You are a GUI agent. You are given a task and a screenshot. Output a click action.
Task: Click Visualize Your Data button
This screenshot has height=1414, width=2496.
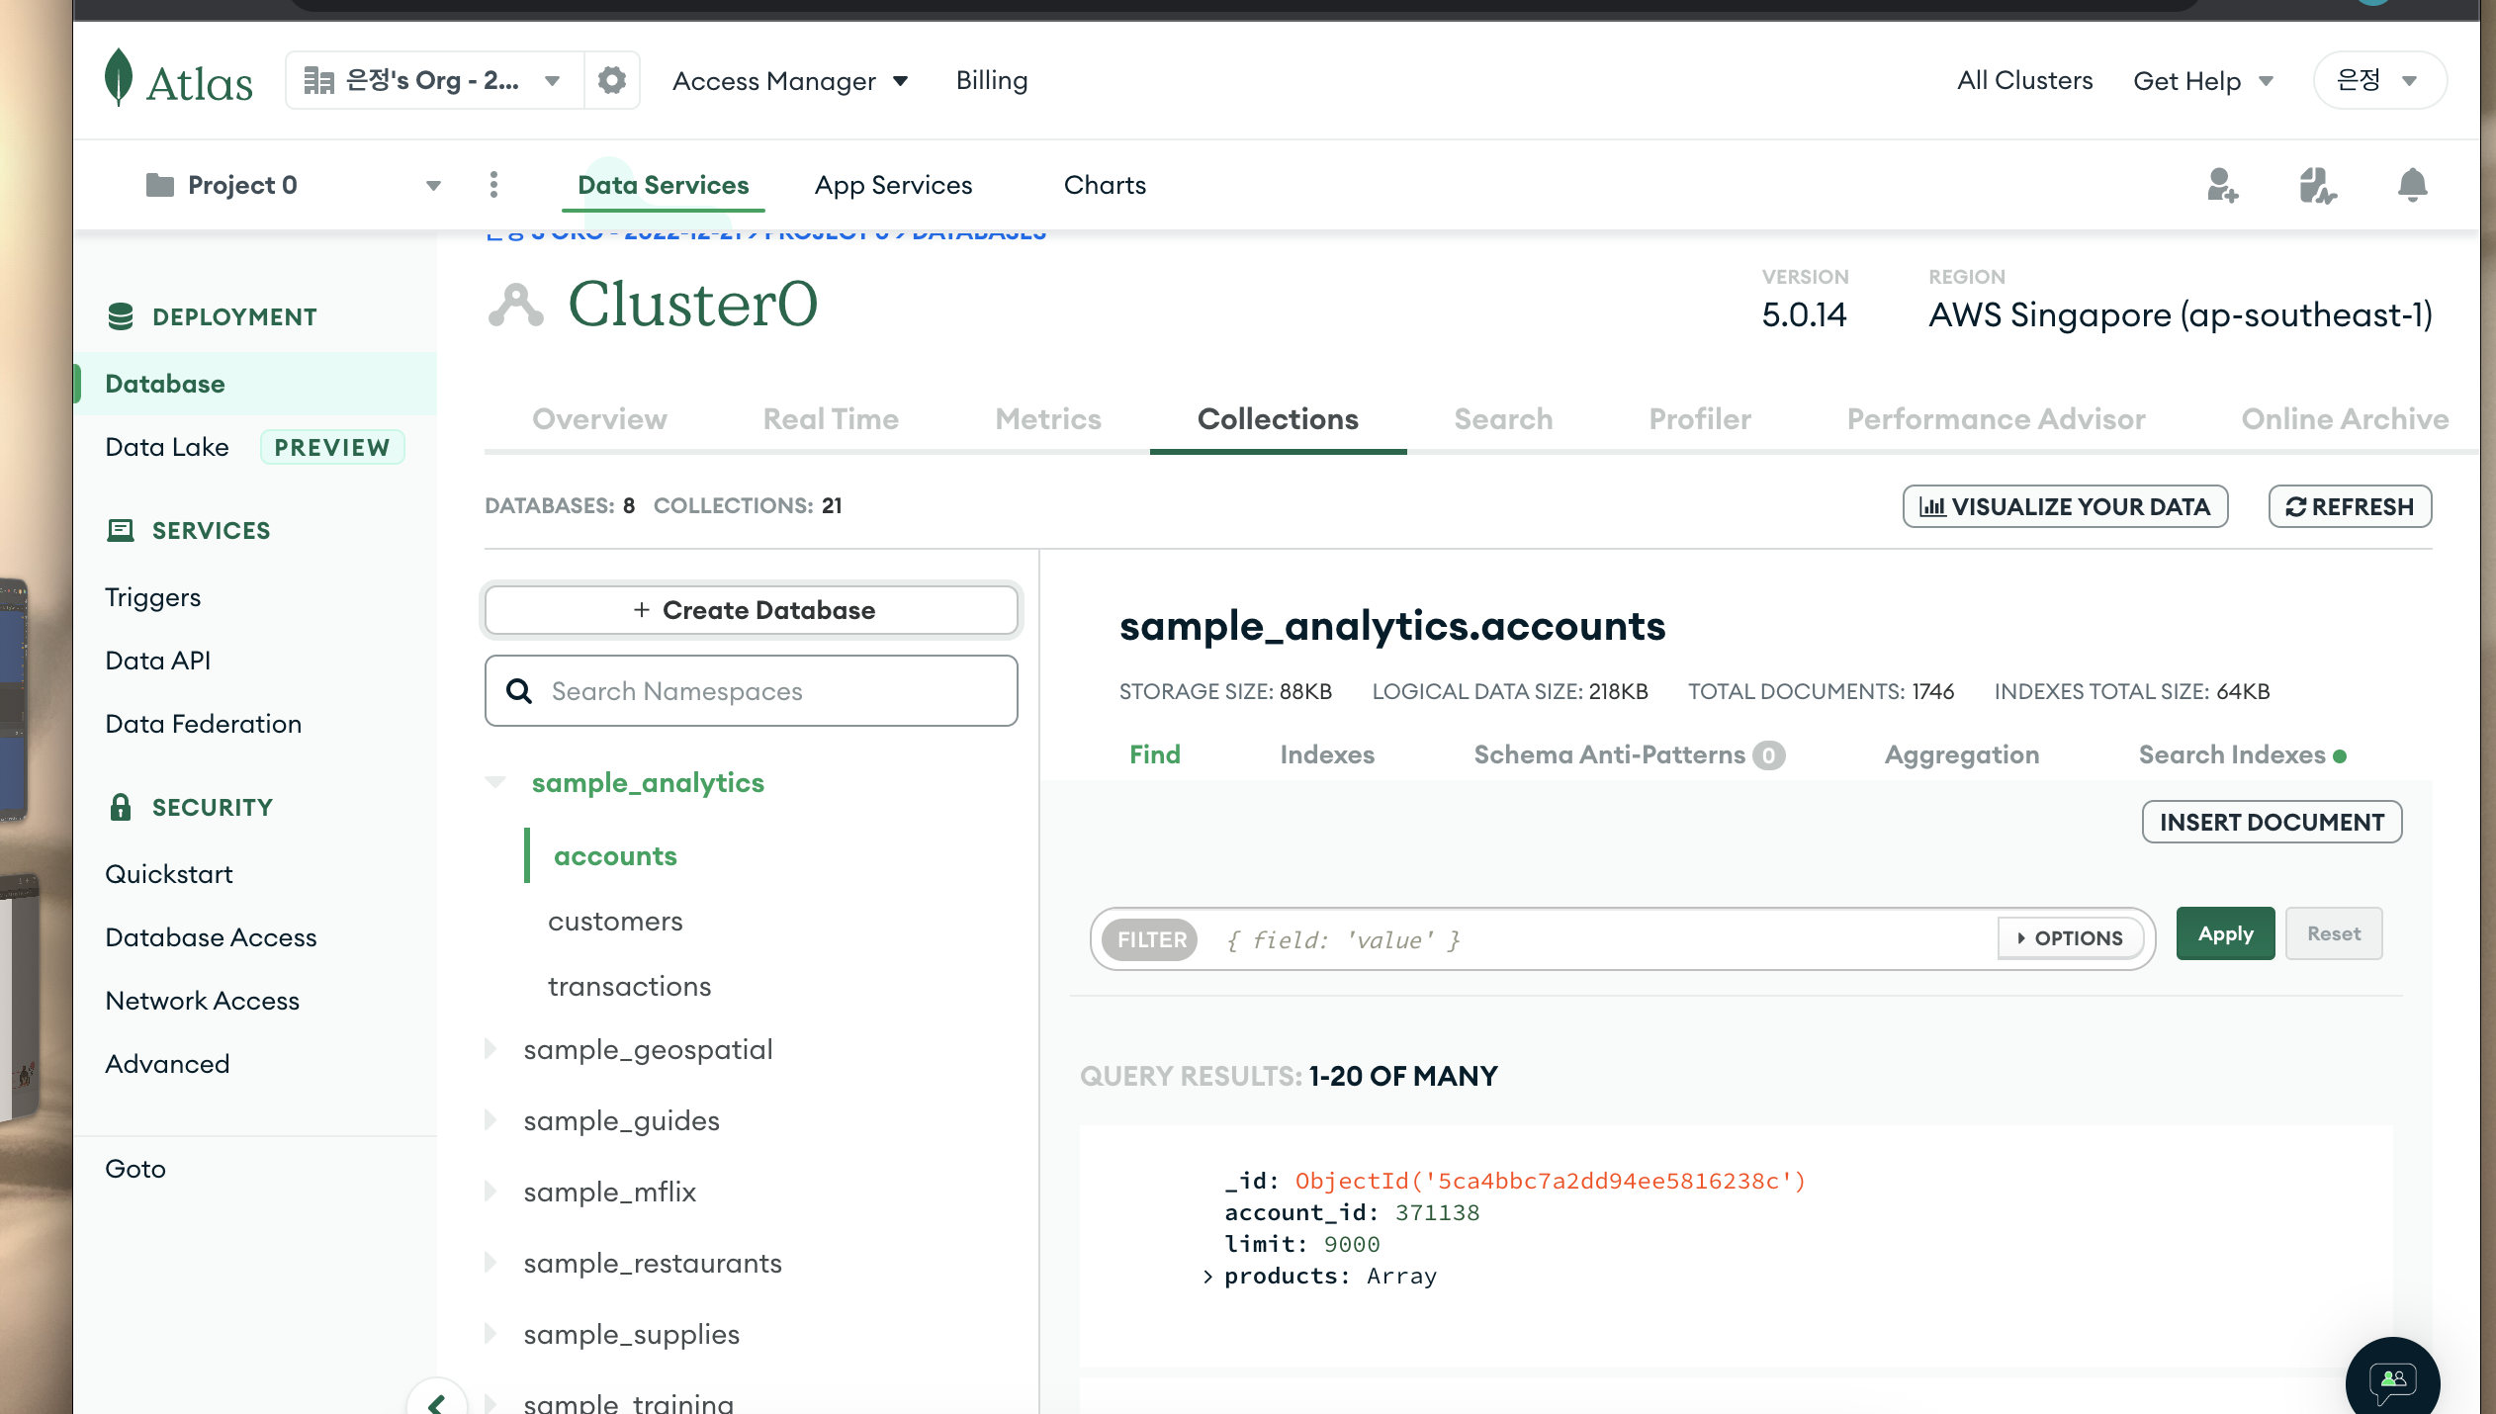(x=2065, y=506)
